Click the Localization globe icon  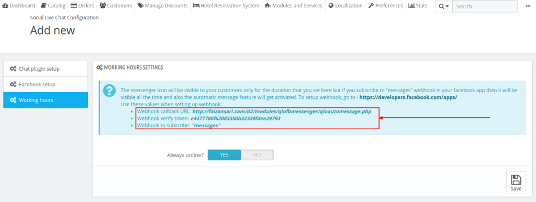click(331, 5)
